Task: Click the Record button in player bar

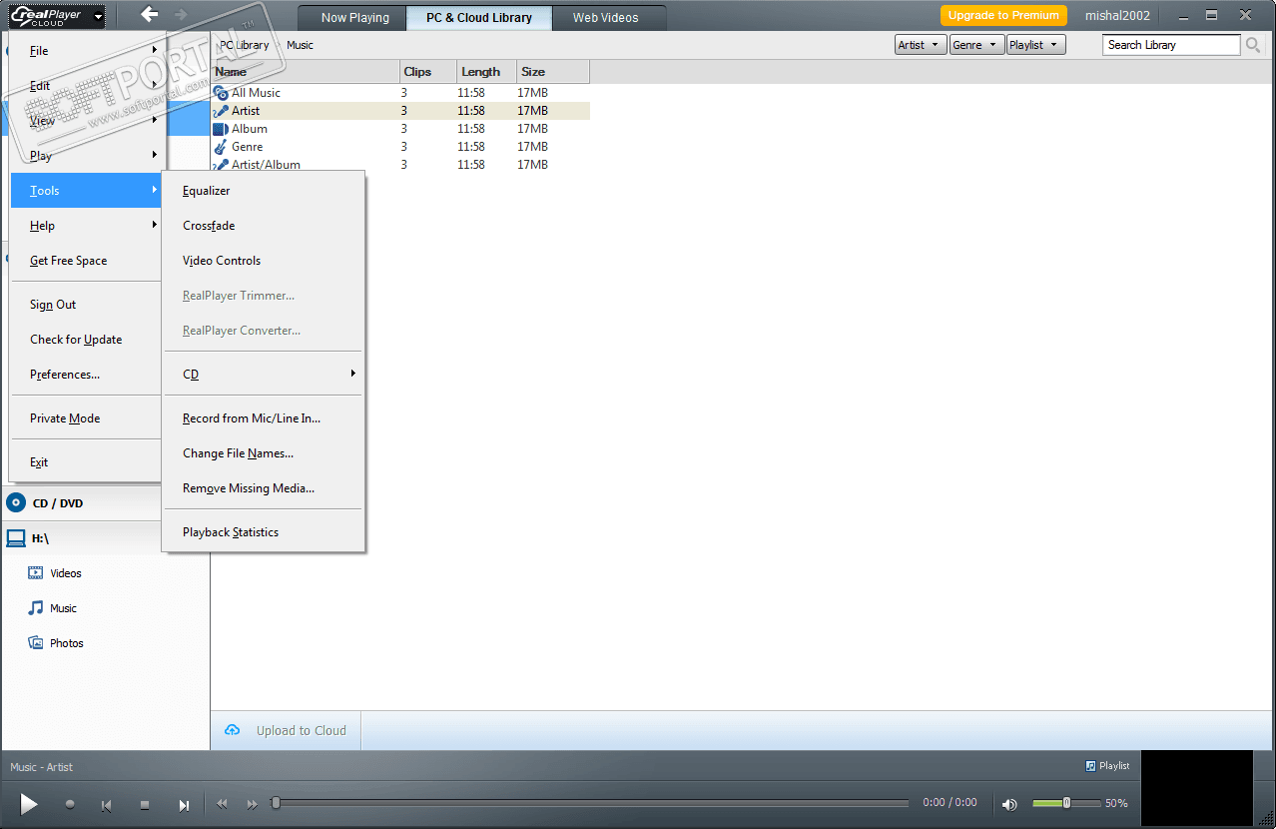Action: (70, 804)
